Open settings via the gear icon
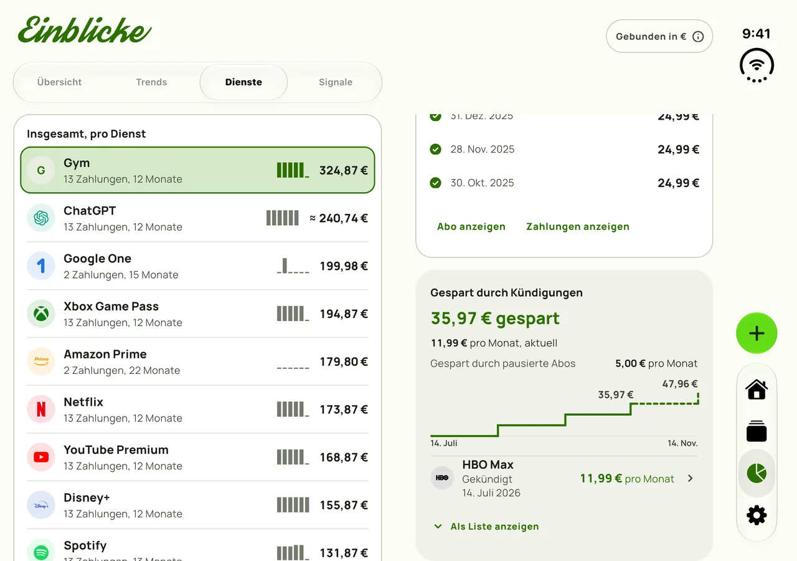 tap(757, 515)
